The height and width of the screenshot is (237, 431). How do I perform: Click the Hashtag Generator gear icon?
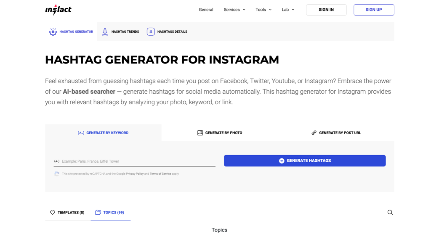click(x=53, y=32)
